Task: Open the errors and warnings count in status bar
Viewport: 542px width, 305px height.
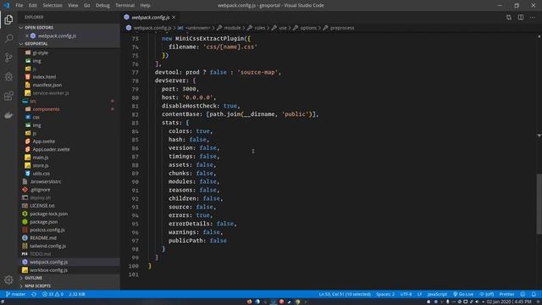Action: click(53, 294)
